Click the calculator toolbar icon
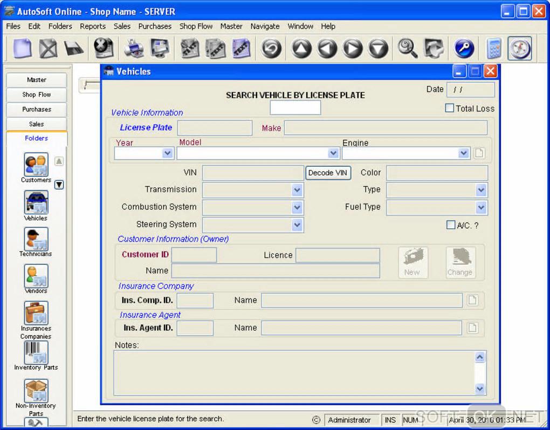 [x=493, y=49]
